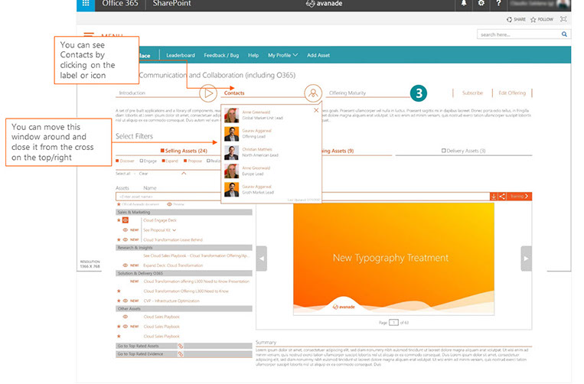Click the Introduction play circle icon
This screenshot has width=584, height=384.
pyautogui.click(x=207, y=93)
